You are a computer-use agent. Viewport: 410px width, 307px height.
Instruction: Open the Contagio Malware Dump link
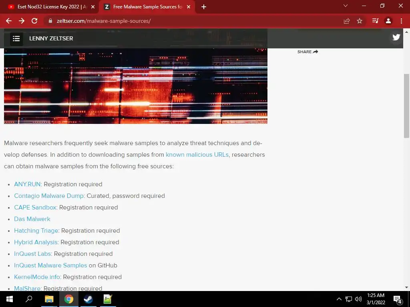point(49,196)
